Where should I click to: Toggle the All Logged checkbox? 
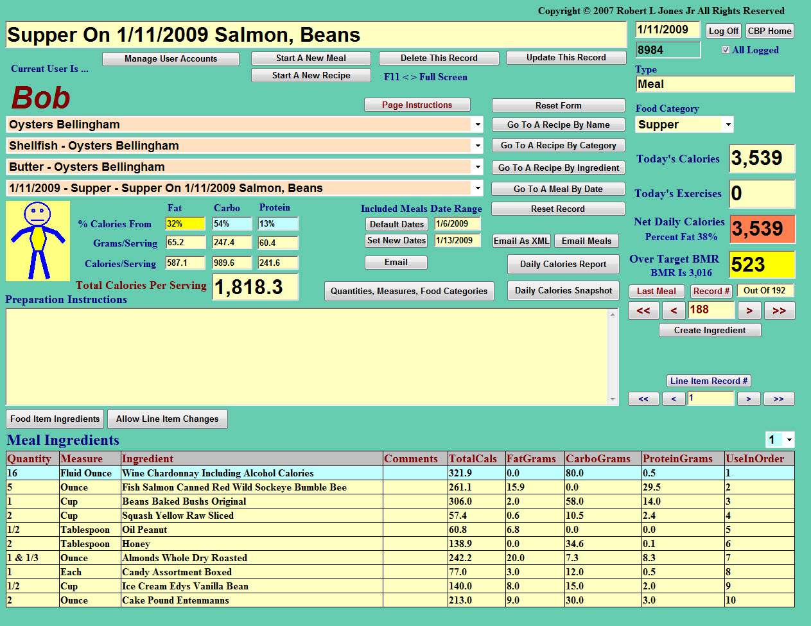[x=726, y=50]
